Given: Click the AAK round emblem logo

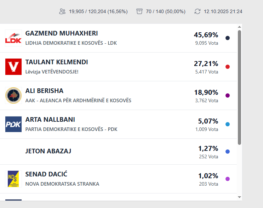Looking at the screenshot, I should [x=13, y=95].
